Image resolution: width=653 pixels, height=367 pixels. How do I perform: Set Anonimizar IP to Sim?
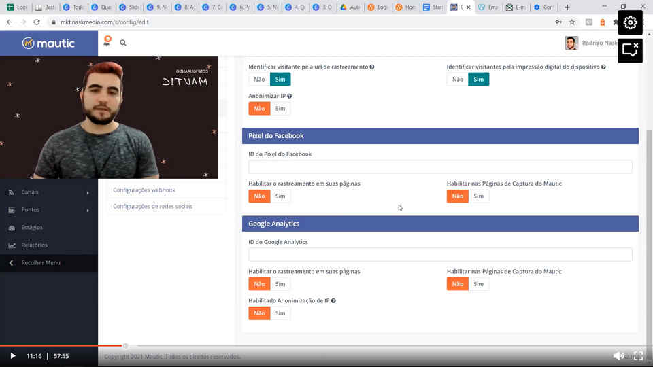coord(280,109)
